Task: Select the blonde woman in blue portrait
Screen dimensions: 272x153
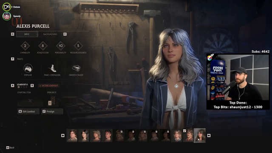Action: click(177, 136)
